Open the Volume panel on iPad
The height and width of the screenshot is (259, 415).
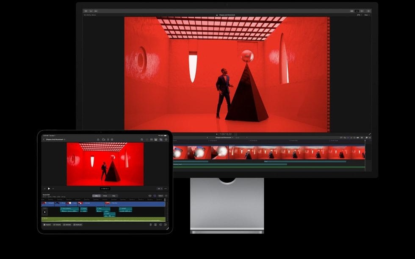57,225
